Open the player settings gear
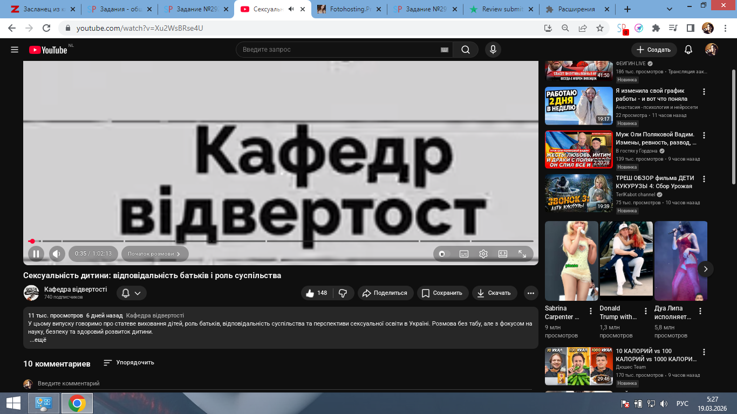The height and width of the screenshot is (414, 737). 483,254
